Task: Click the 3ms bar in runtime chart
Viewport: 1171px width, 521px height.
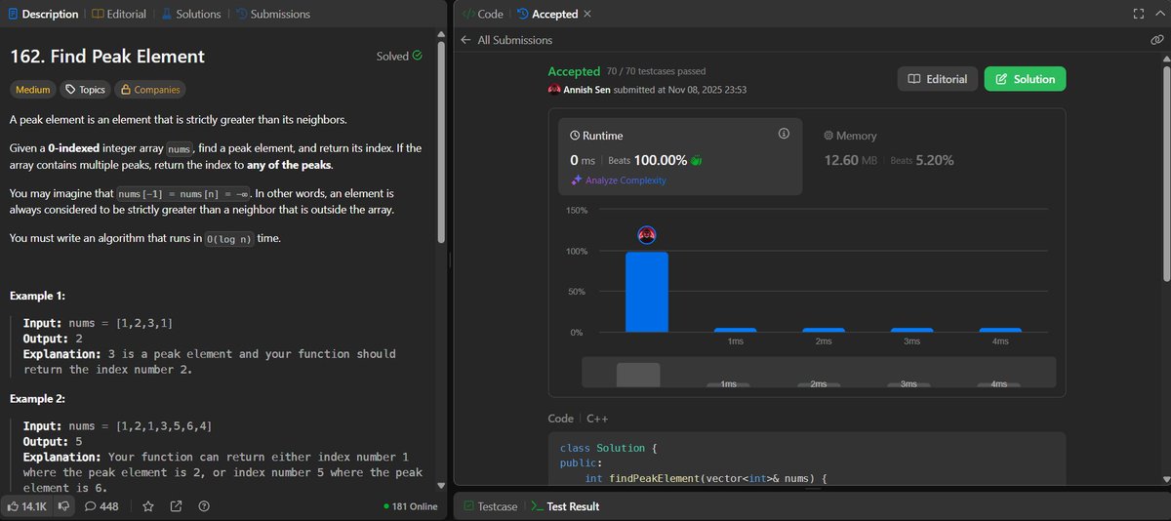Action: [911, 331]
